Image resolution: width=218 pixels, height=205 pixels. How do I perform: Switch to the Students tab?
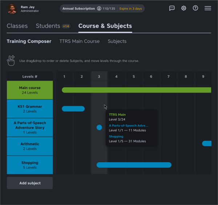pos(48,26)
